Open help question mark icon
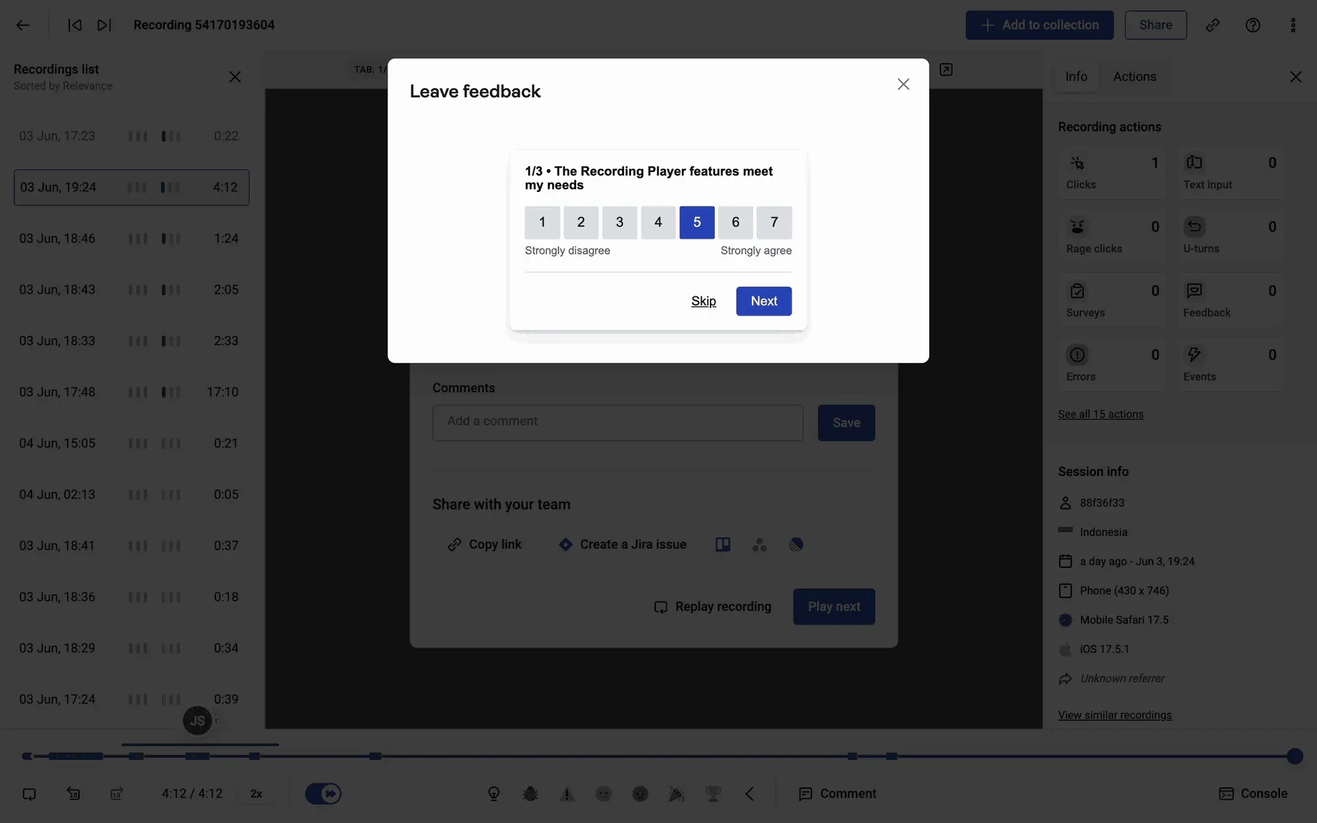This screenshot has width=1317, height=823. (x=1253, y=25)
